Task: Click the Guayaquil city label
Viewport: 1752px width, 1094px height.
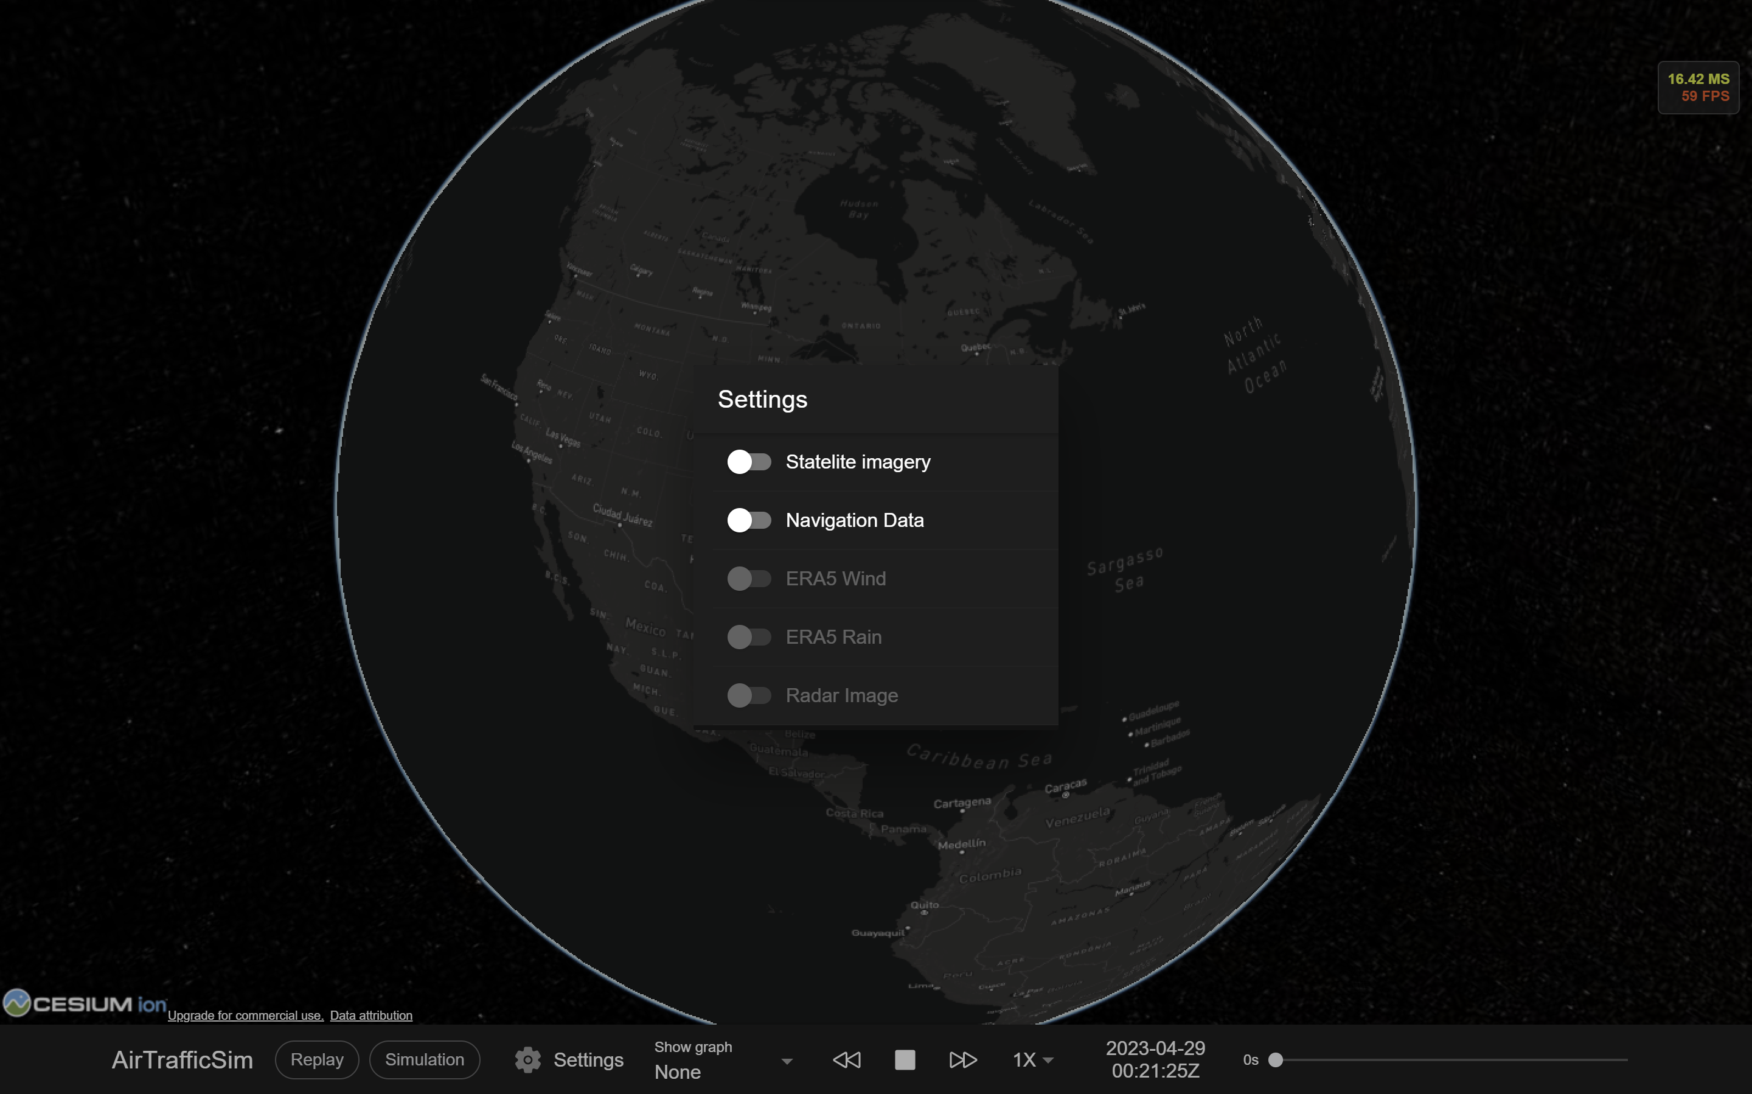Action: pos(877,933)
